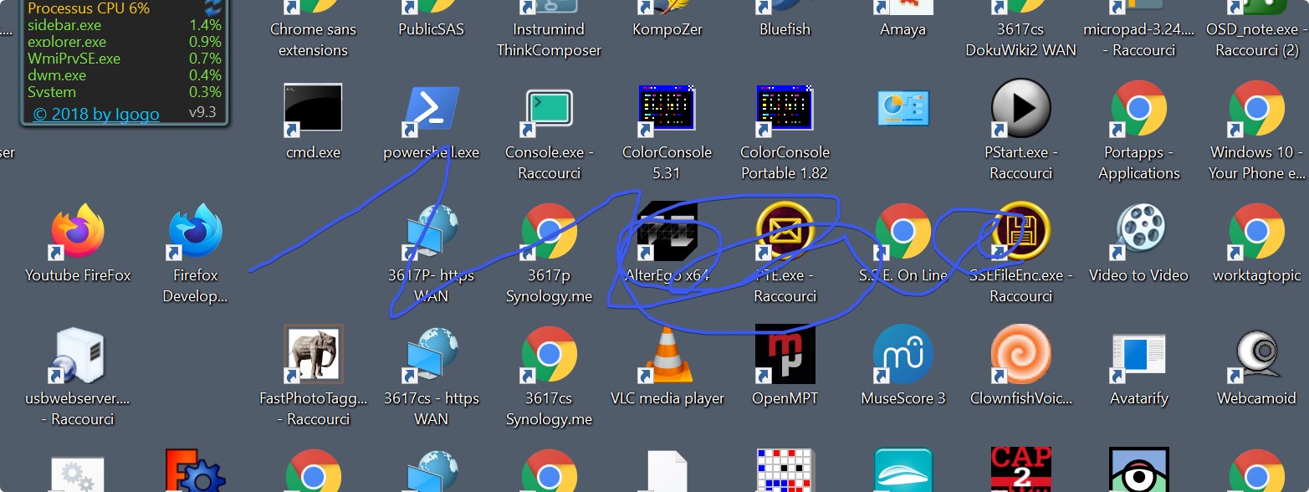The height and width of the screenshot is (492, 1309).
Task: Open the Avatarify shortcut
Action: point(1138,356)
